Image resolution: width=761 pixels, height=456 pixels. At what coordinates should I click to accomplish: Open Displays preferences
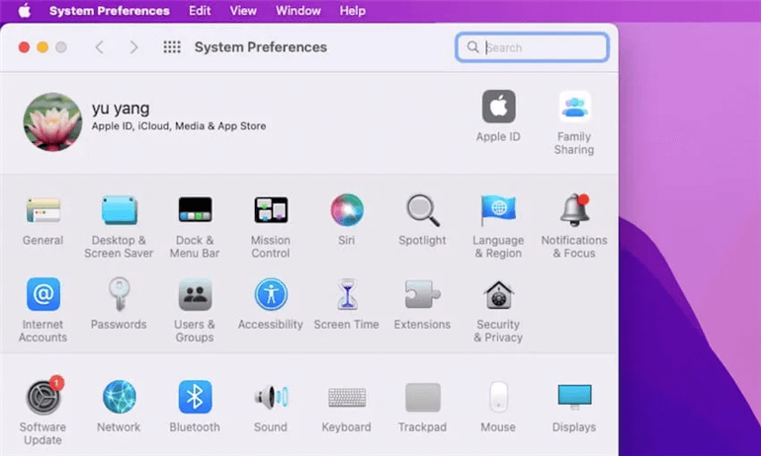pyautogui.click(x=574, y=397)
